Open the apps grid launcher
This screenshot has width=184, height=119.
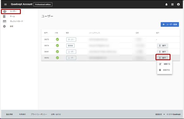pos(172,4)
